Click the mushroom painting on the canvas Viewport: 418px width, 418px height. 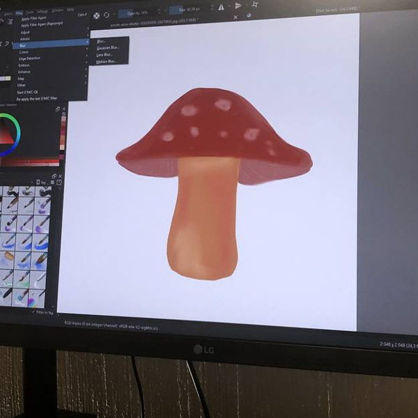pos(214,183)
